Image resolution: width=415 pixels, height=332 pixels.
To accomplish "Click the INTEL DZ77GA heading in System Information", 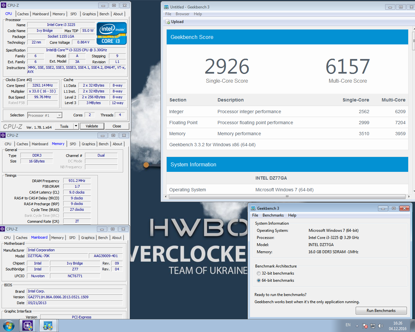I will coord(271,178).
